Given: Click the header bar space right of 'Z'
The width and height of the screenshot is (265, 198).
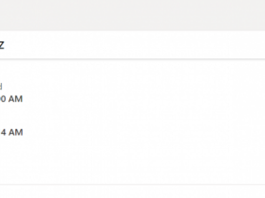Looking at the screenshot, I should pyautogui.click(x=135, y=45).
